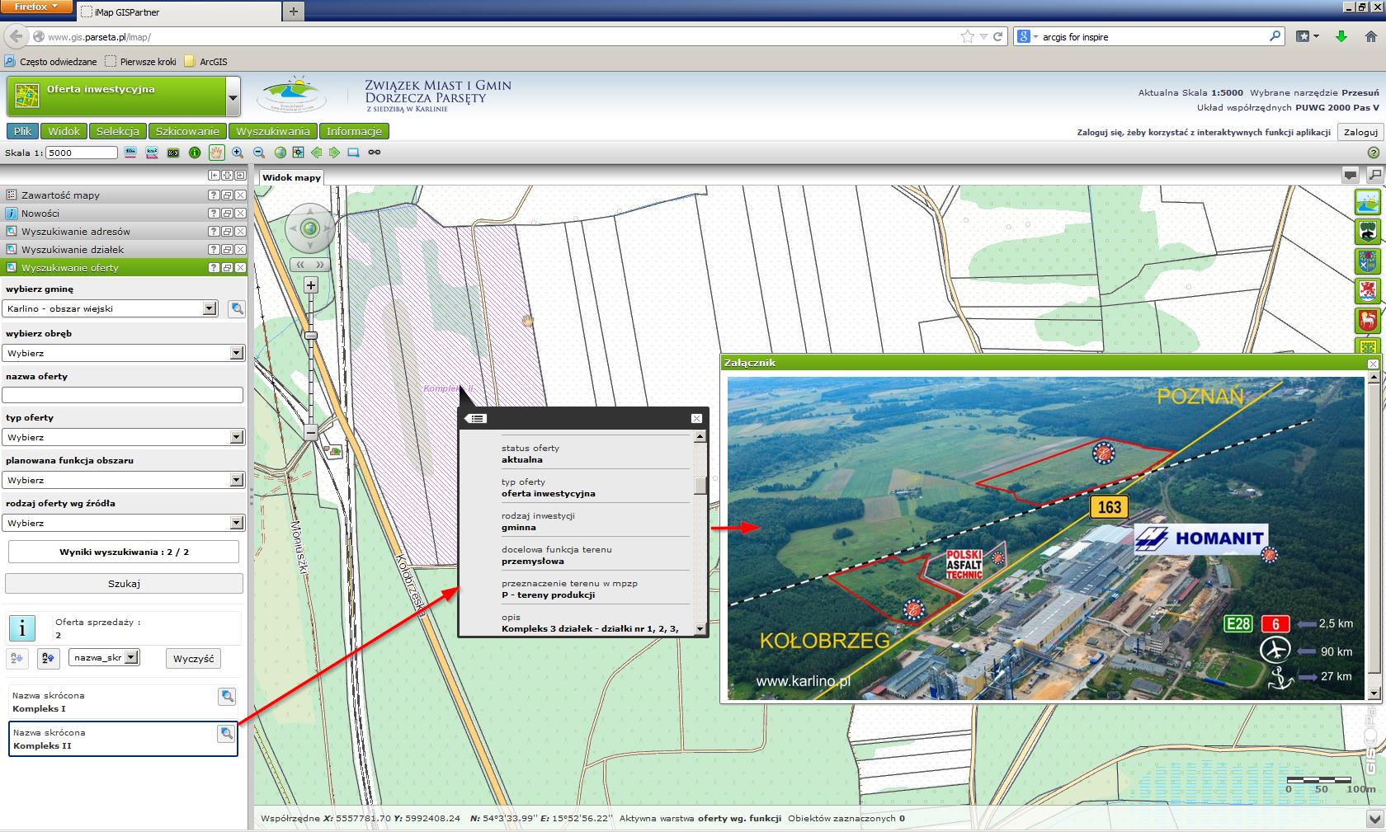Image resolution: width=1386 pixels, height=832 pixels.
Task: Open the Informacje menu
Action: pos(354,131)
